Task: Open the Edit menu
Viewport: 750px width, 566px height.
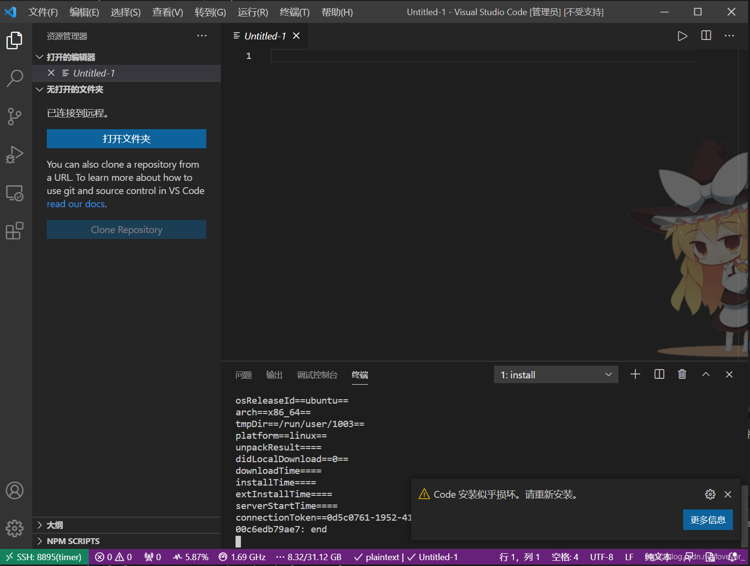Action: [x=84, y=12]
